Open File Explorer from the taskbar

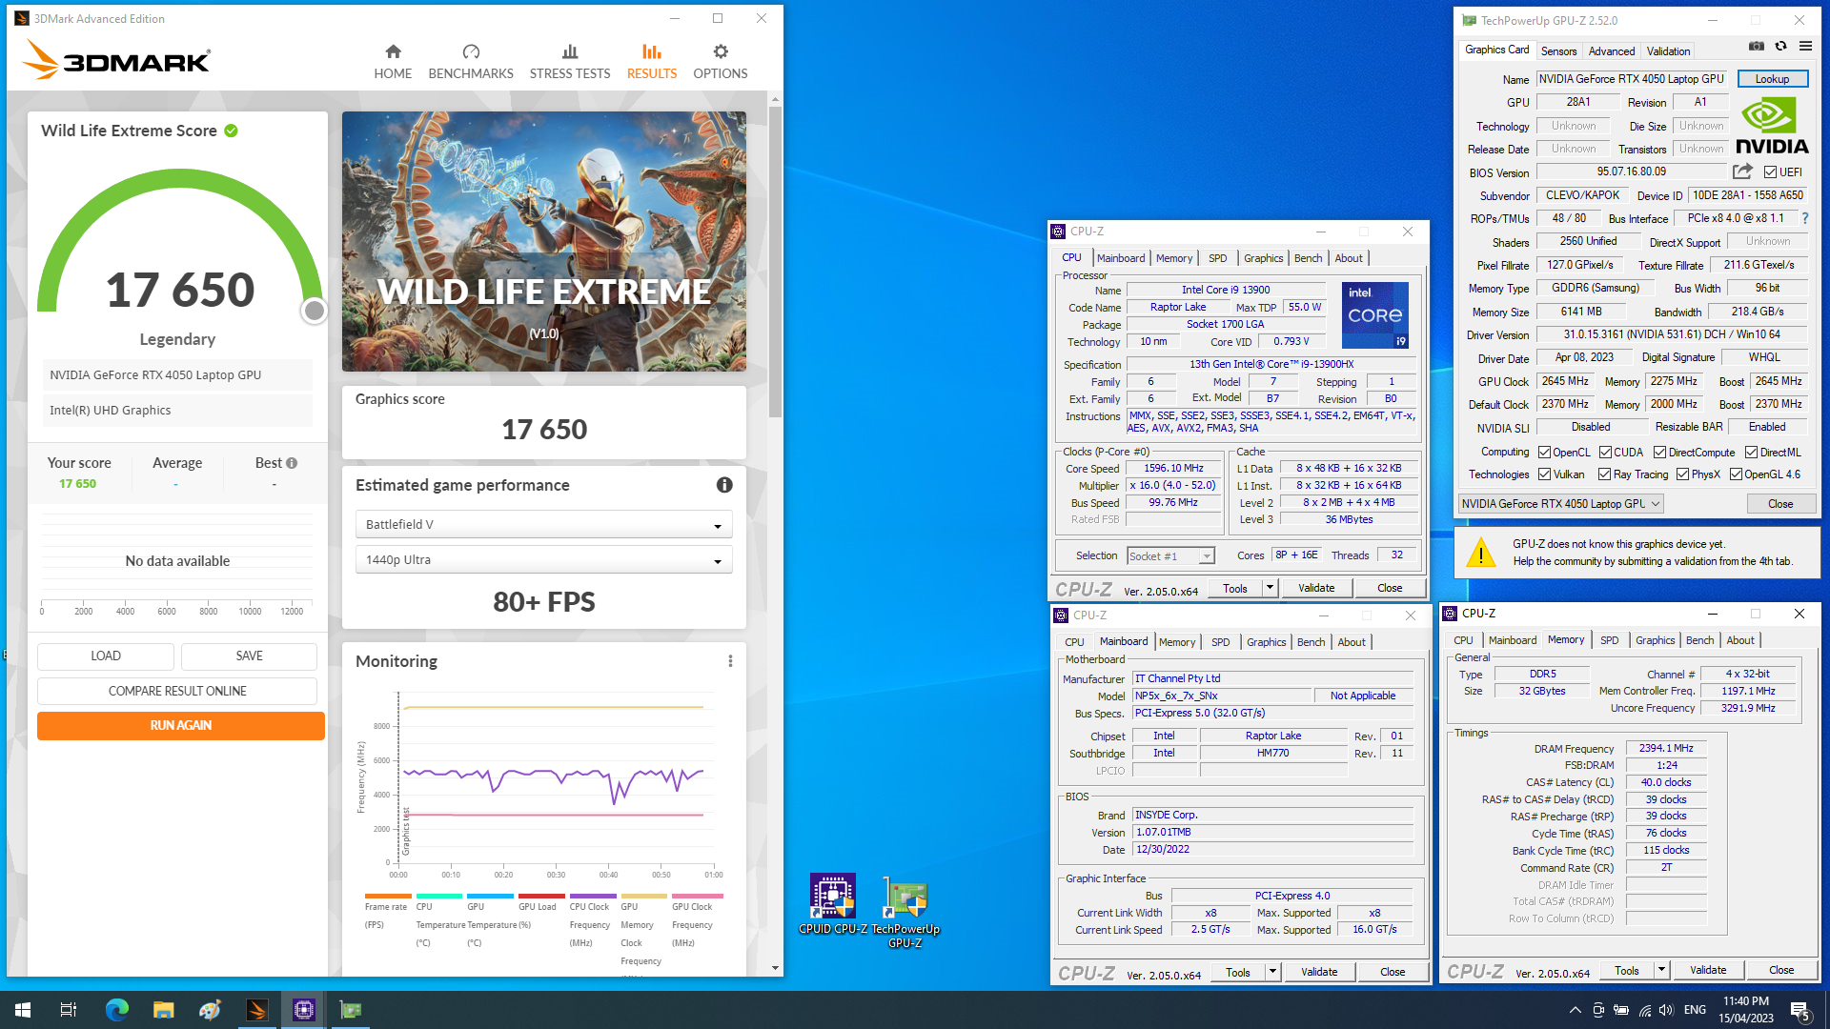[x=163, y=1010]
